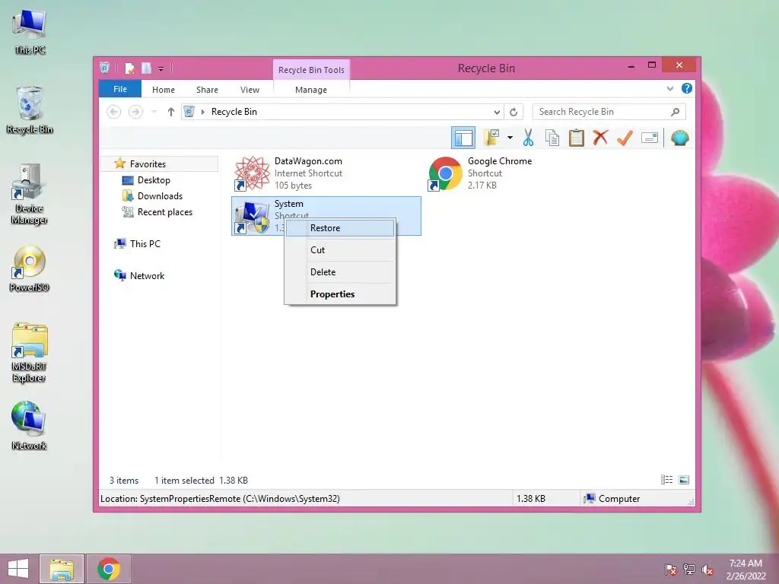This screenshot has height=584, width=779.
Task: Open Properties from the context menu
Action: tap(341, 294)
